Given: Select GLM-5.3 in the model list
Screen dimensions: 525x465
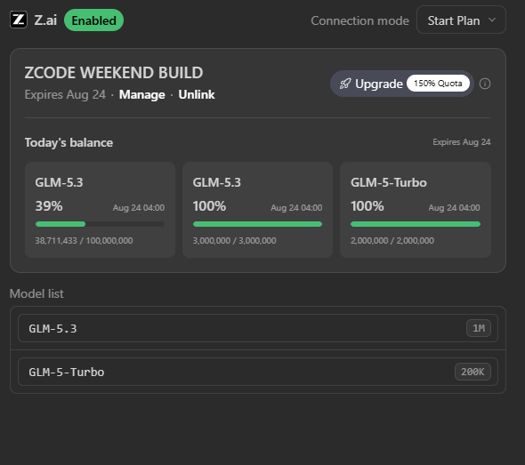Looking at the screenshot, I should 258,328.
